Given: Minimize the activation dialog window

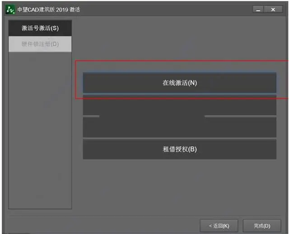Looking at the screenshot, I should 258,9.
